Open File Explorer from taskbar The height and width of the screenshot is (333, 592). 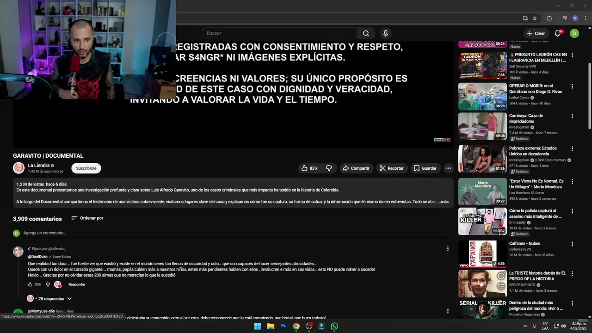(x=271, y=326)
